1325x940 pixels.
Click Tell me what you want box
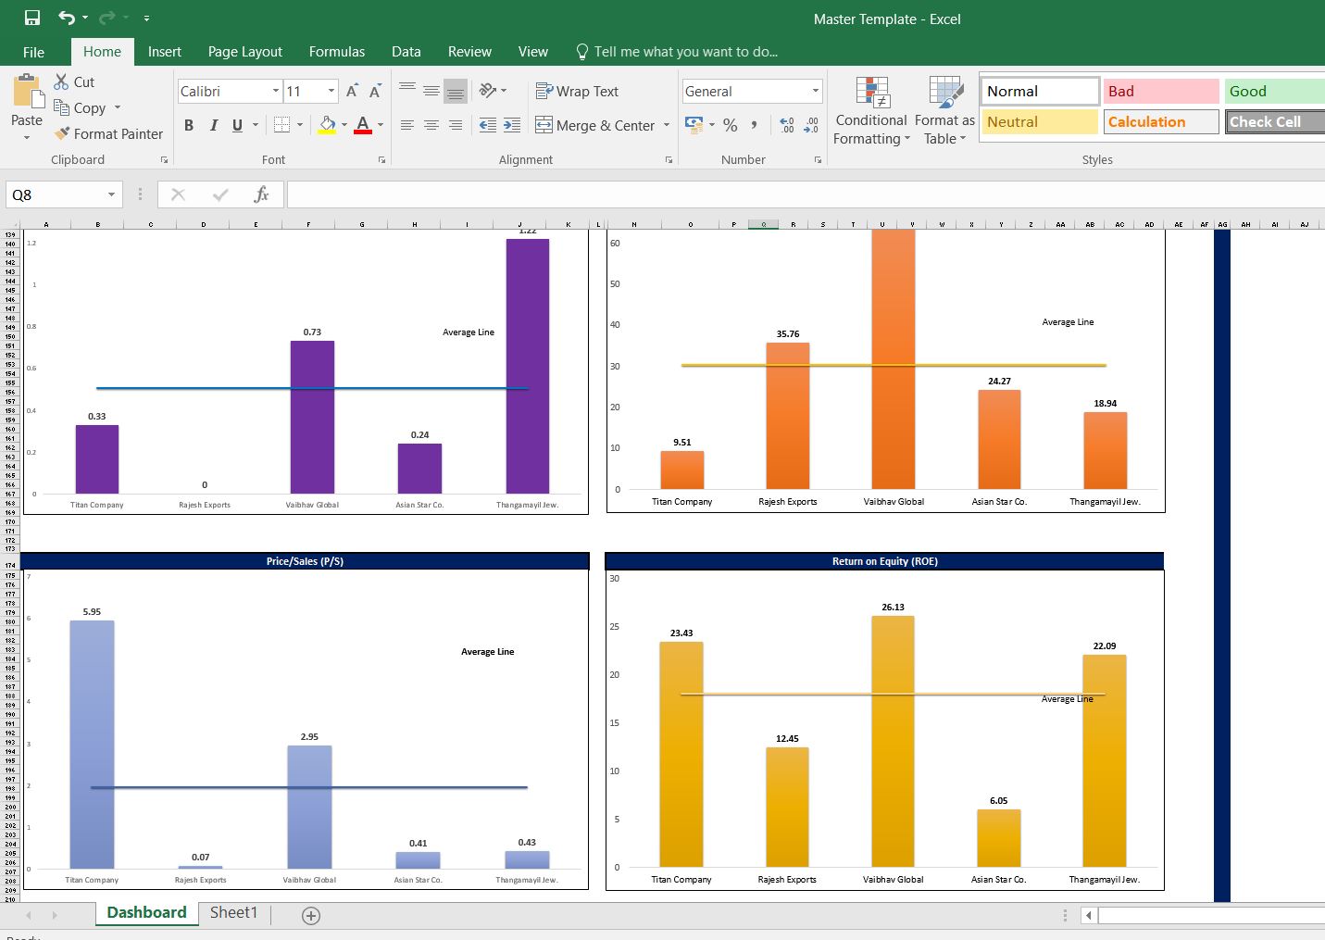tap(677, 52)
